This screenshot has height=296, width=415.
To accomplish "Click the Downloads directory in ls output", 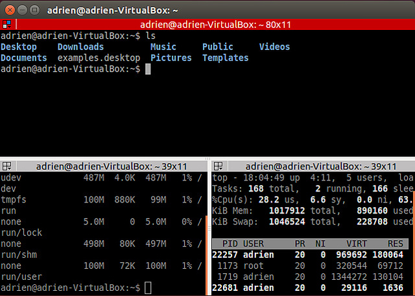I will (80, 47).
